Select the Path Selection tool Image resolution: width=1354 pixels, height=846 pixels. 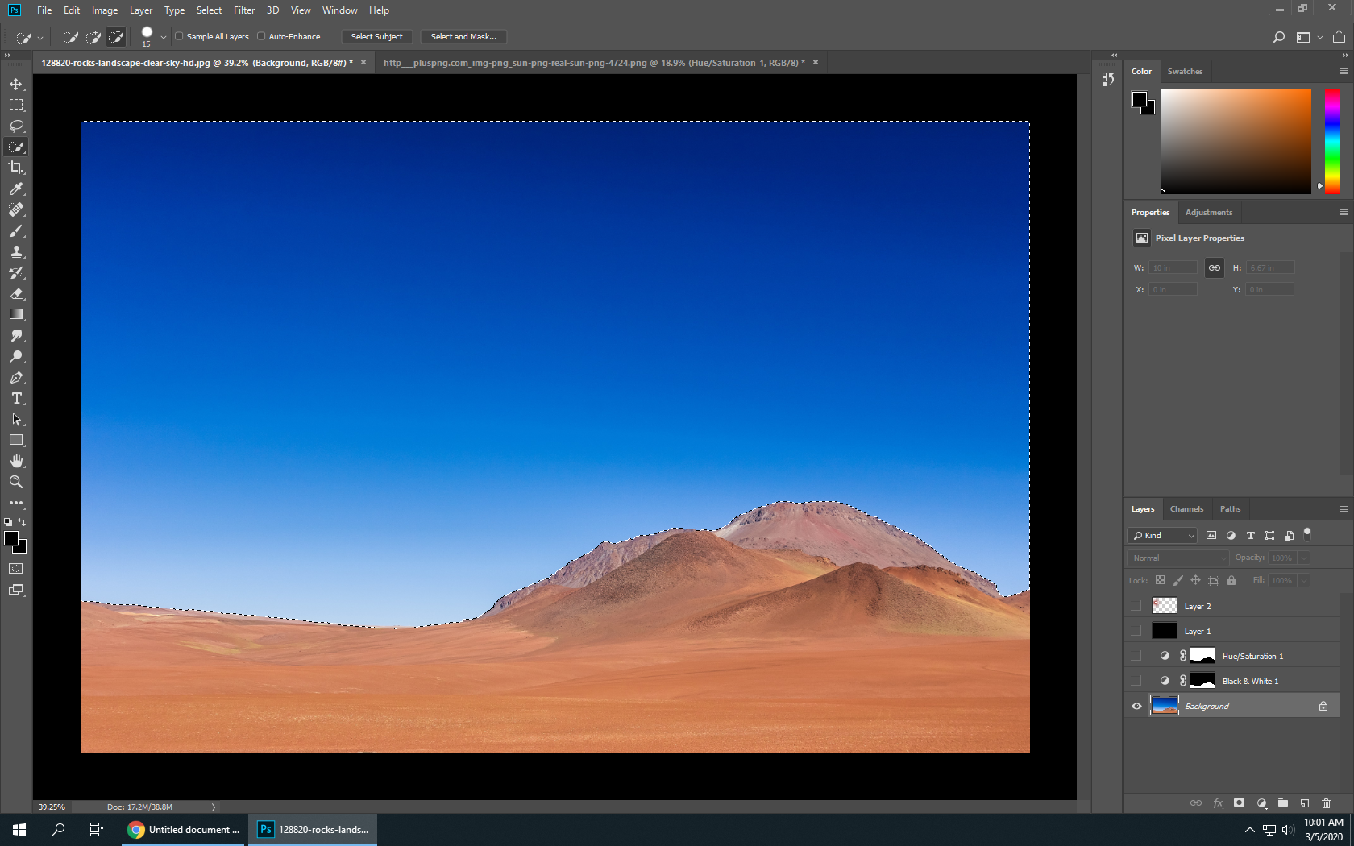point(16,419)
